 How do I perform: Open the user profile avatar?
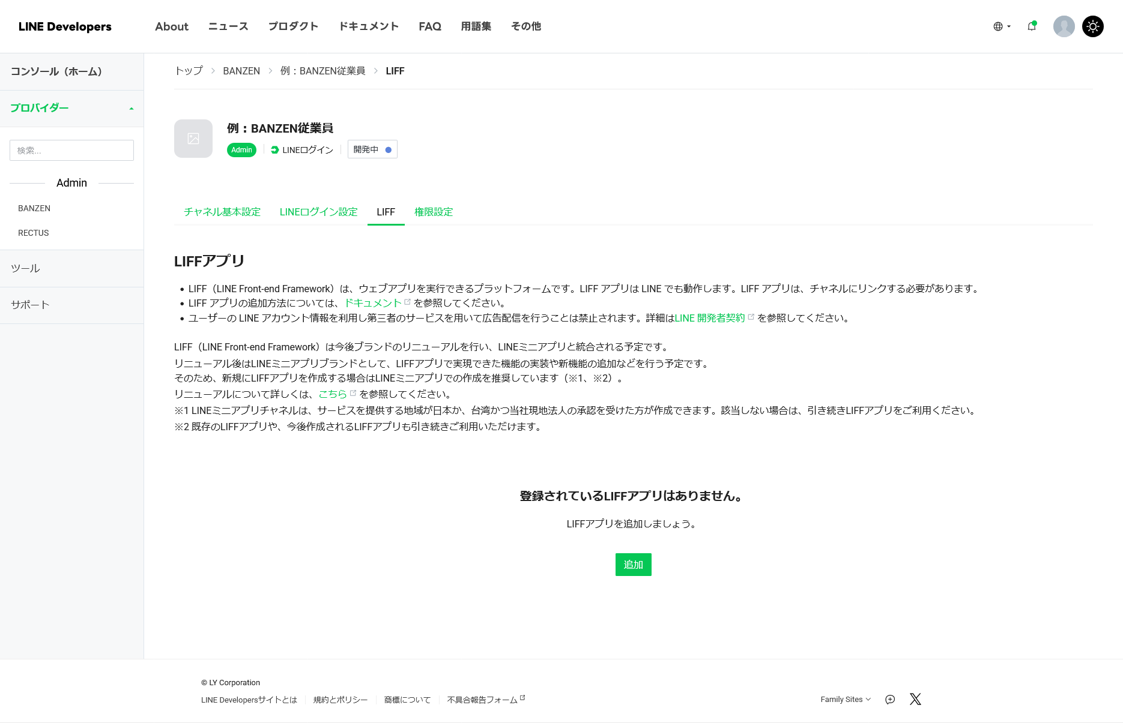tap(1064, 26)
